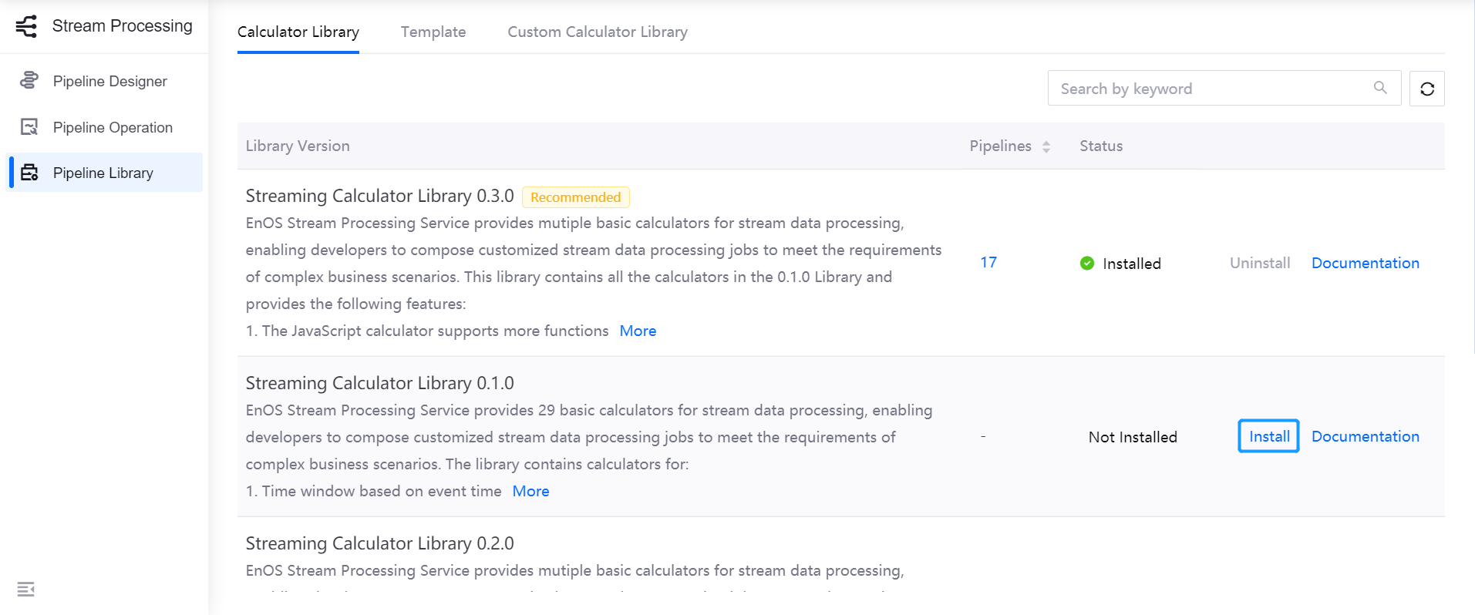Select Pipeline Library menu item
This screenshot has width=1475, height=615.
104,173
